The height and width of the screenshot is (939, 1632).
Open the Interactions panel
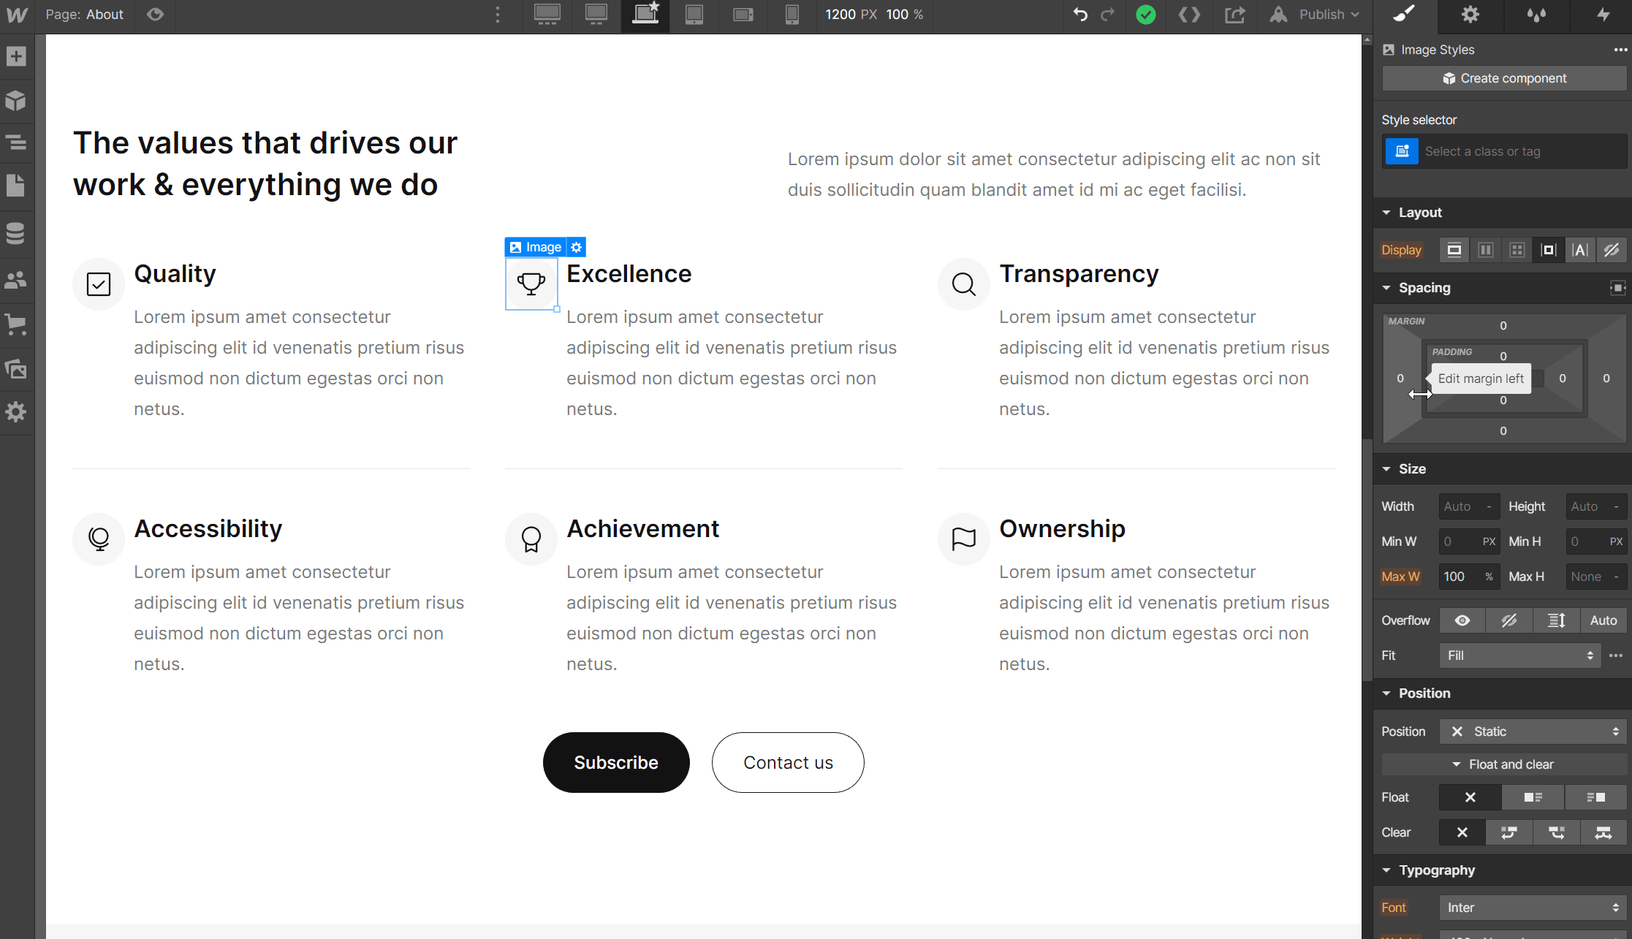coord(1603,15)
